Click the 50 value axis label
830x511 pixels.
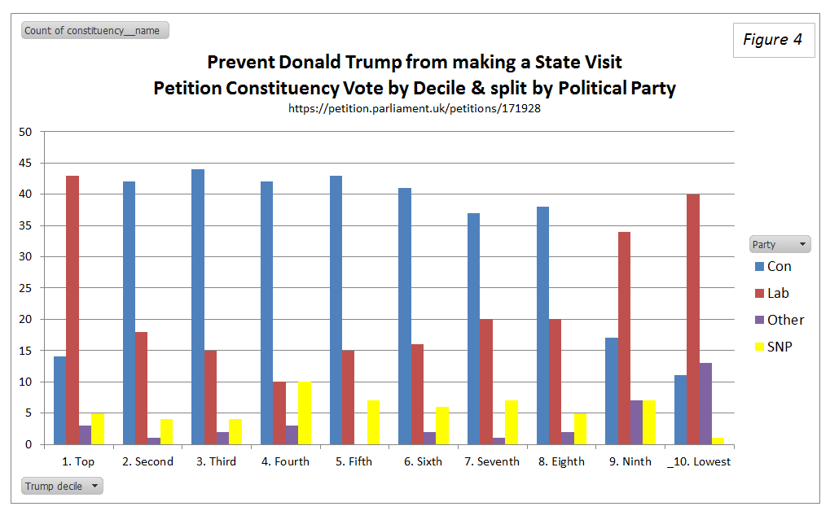tap(25, 132)
